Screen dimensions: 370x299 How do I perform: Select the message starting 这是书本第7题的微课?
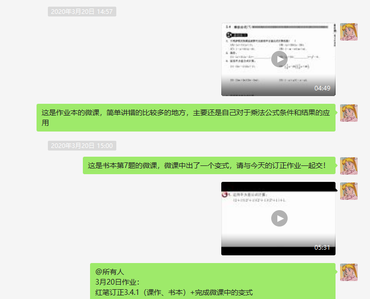coord(209,165)
